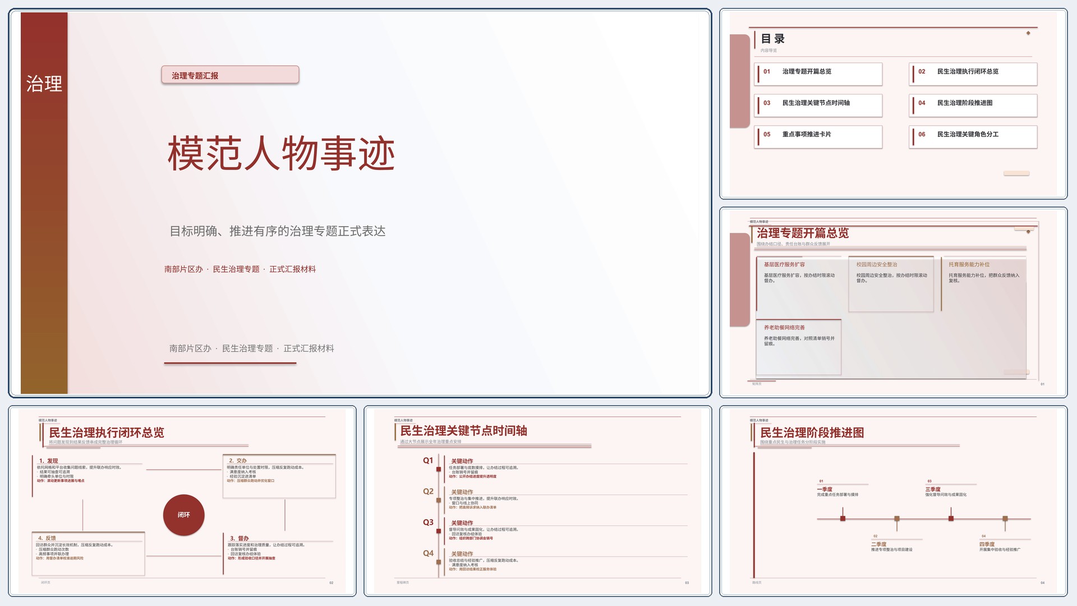Click contents entry 05 重点事项推进卡片
Image resolution: width=1077 pixels, height=606 pixels.
click(818, 136)
